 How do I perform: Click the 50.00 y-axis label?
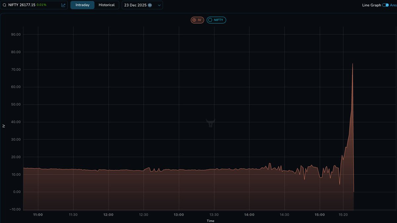coord(16,104)
